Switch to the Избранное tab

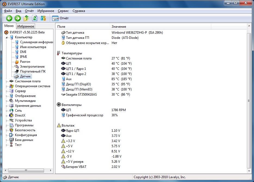pos(26,26)
